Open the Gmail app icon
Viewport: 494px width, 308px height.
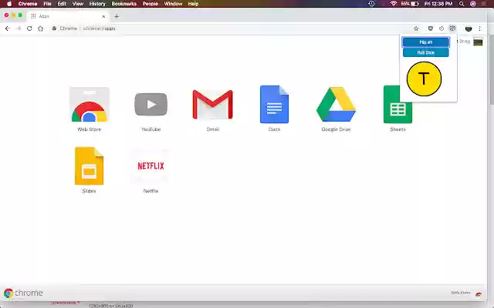pos(213,105)
